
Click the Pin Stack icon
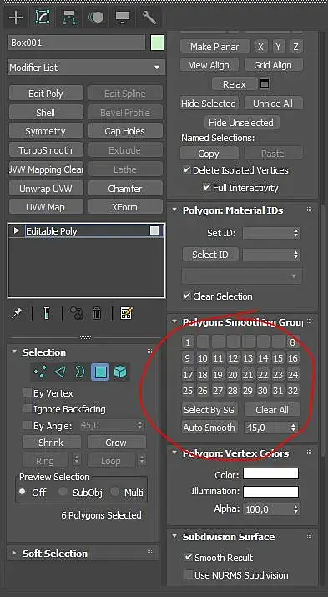(x=16, y=313)
